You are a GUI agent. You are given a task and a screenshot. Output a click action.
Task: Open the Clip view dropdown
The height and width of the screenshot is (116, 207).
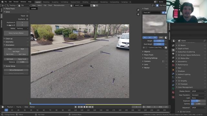click(24, 5)
